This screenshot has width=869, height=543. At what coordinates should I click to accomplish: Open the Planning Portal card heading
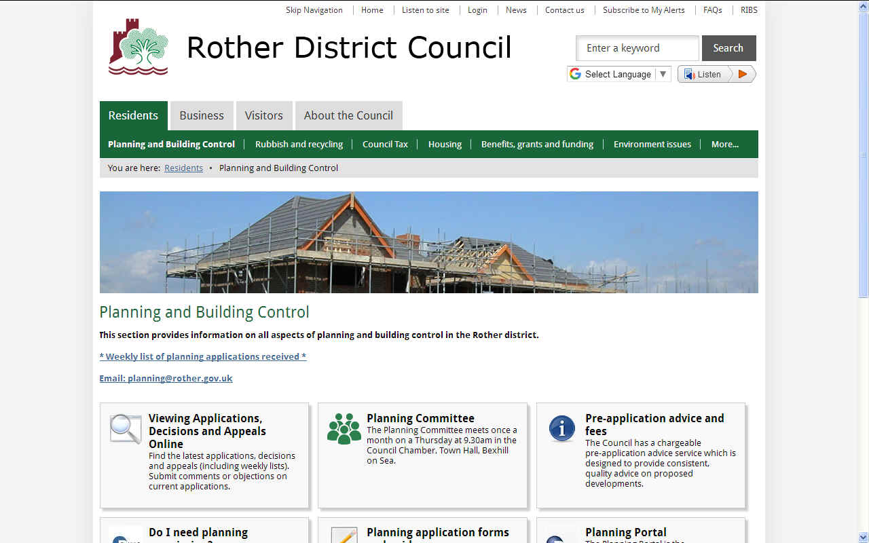coord(626,533)
